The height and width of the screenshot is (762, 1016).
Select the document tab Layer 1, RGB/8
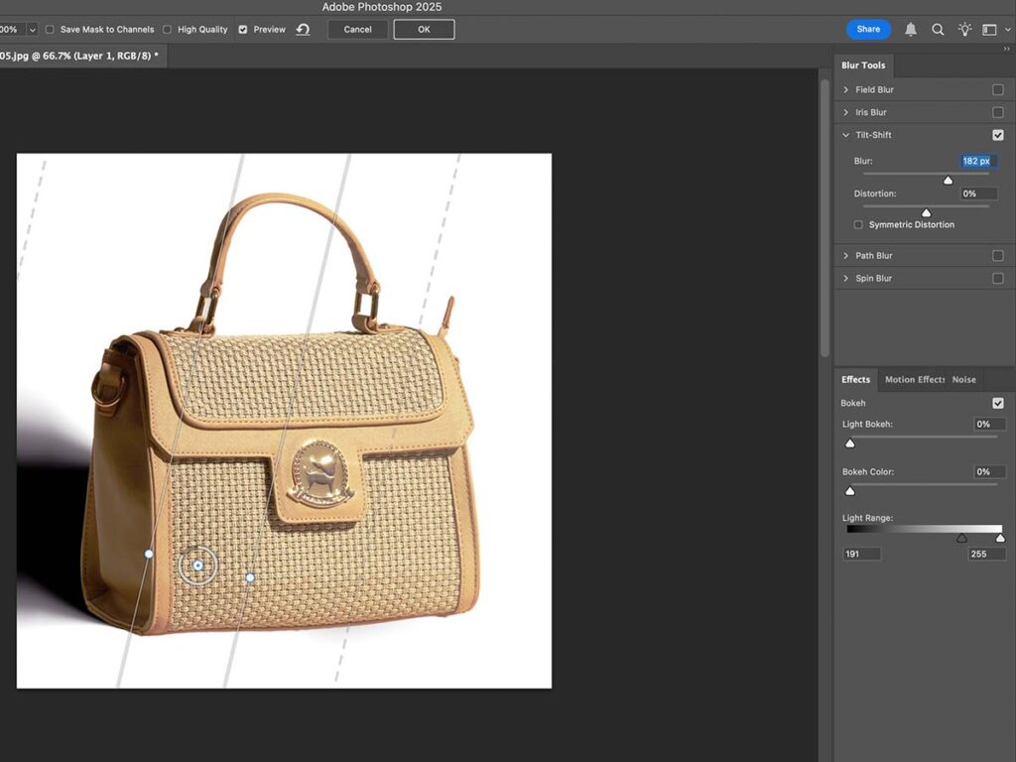(x=79, y=56)
